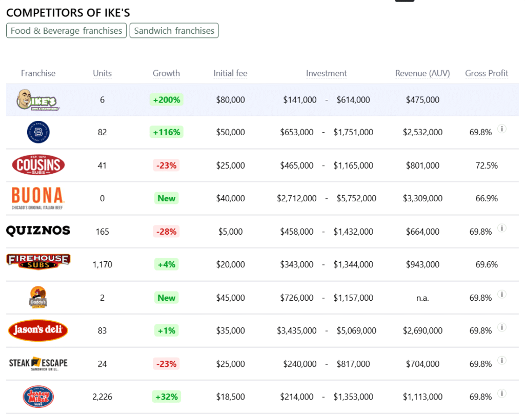The image size is (525, 415).
Task: Click the $18,500 initial fee value
Action: [230, 397]
